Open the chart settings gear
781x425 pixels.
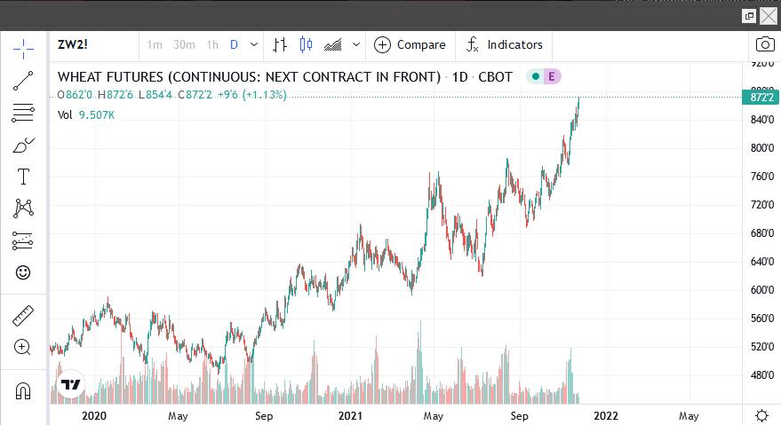pyautogui.click(x=761, y=415)
